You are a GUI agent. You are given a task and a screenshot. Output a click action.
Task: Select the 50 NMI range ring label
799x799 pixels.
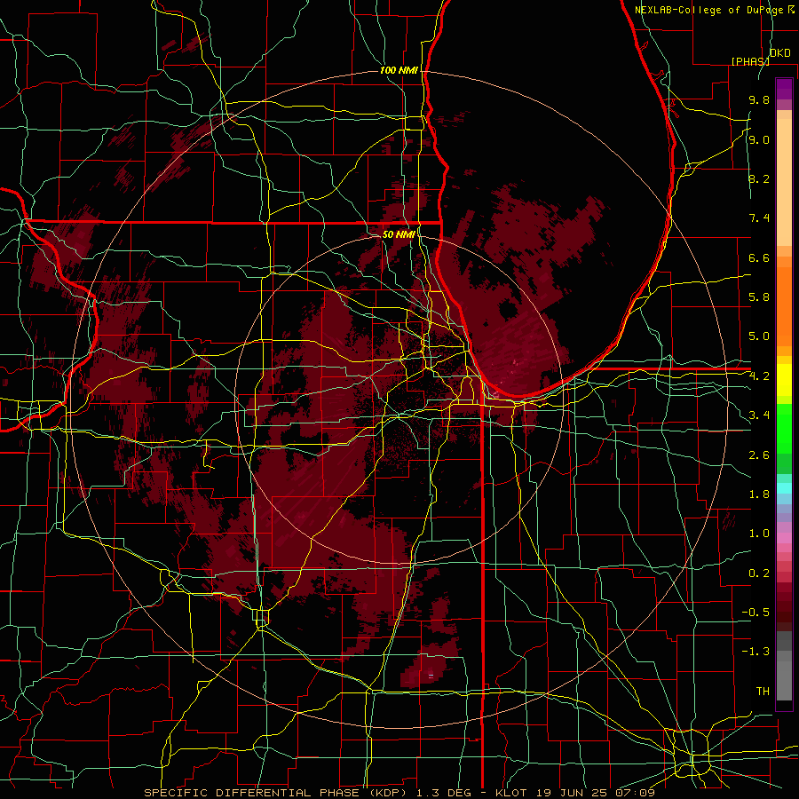click(x=399, y=235)
